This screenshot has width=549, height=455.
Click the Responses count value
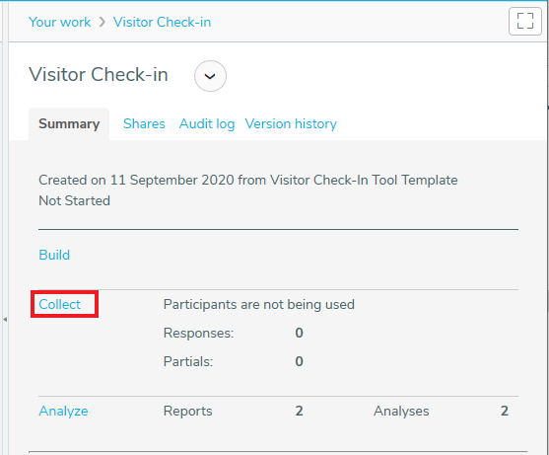[299, 333]
